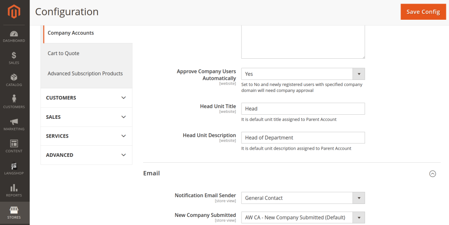The height and width of the screenshot is (225, 449).
Task: Click the Head Unit Title label
Action: click(x=218, y=106)
